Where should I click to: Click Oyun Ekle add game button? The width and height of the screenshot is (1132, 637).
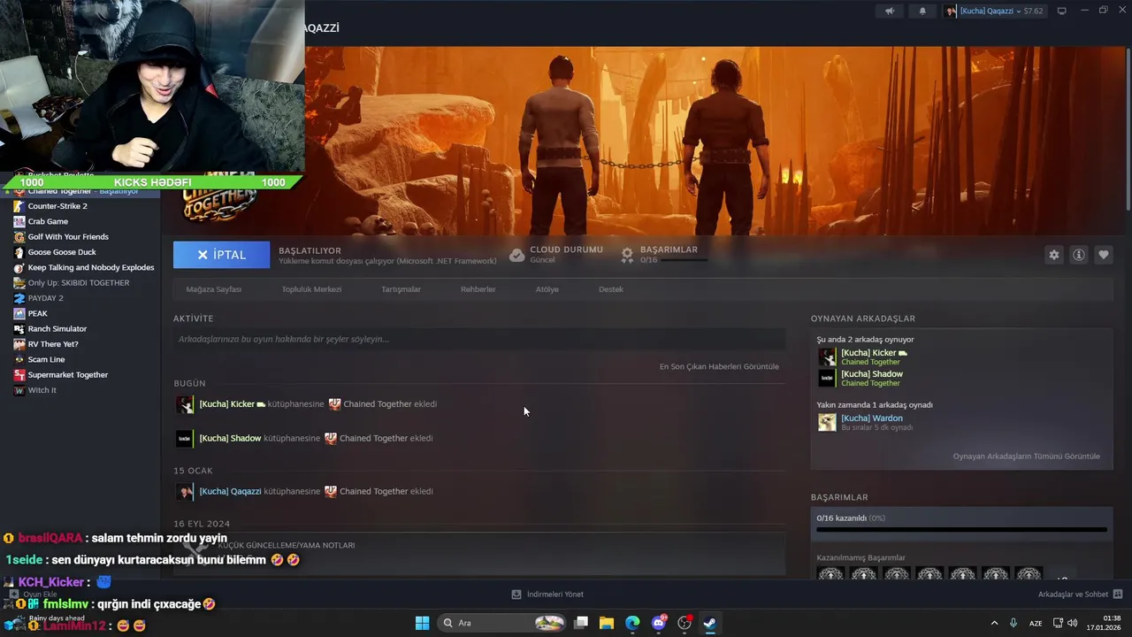pos(34,595)
